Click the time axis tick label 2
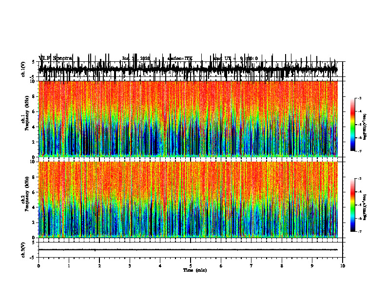Screen dimensions: 386x298 coord(99,266)
